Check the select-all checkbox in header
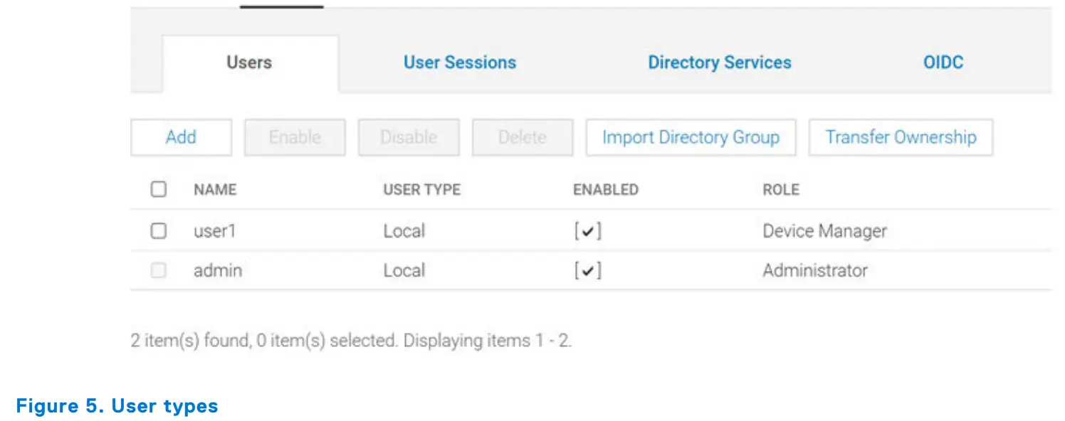Image resolution: width=1065 pixels, height=421 pixels. 158,189
